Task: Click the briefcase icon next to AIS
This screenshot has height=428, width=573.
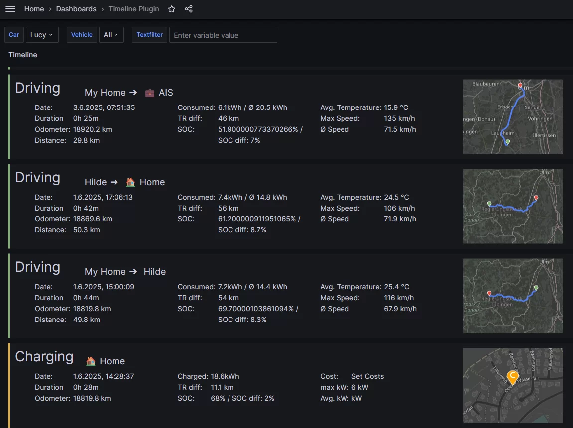Action: click(x=150, y=93)
